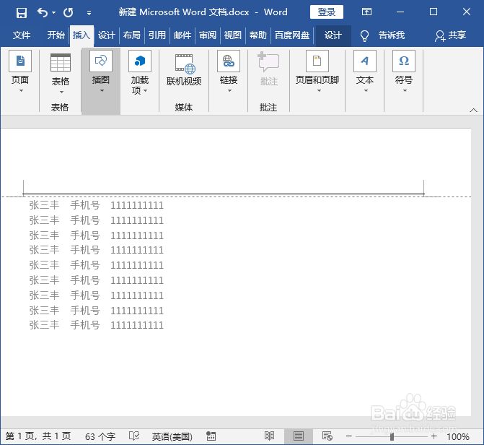Expand the 文本 dropdown arrow
This screenshot has height=445, width=484.
[x=366, y=91]
